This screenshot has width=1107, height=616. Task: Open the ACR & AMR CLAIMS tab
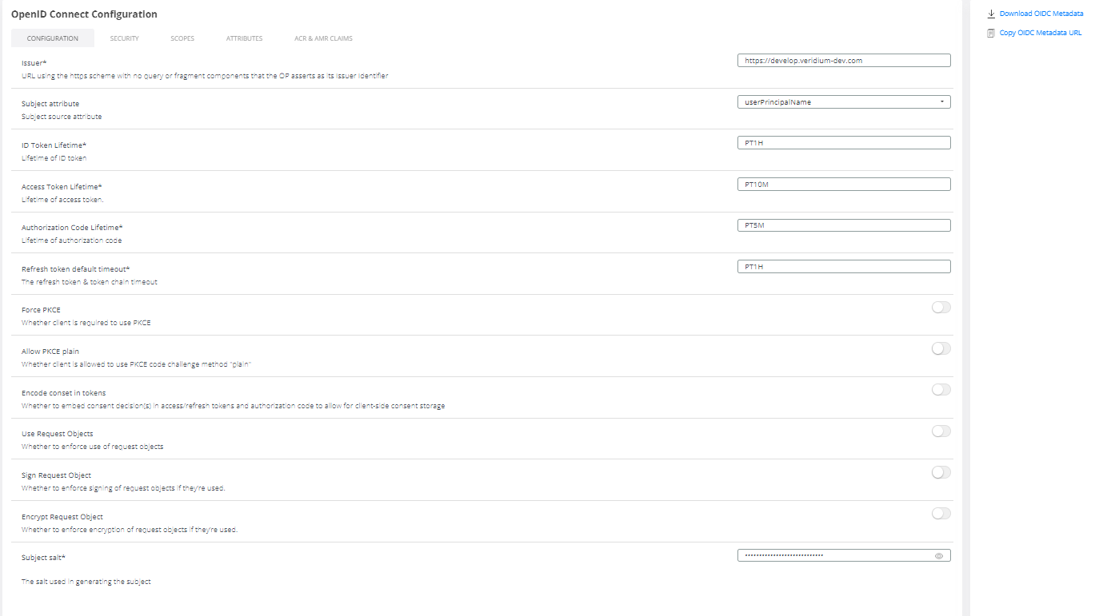(x=322, y=38)
